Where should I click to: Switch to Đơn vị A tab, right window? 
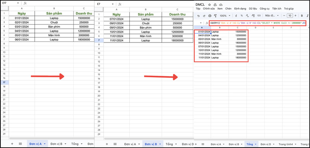coord(216,144)
